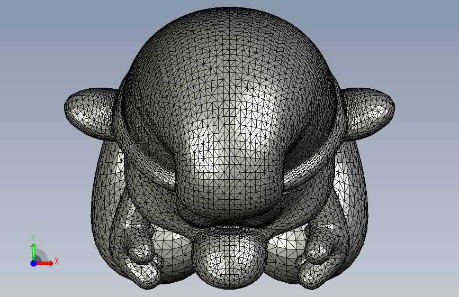Image resolution: width=459 pixels, height=297 pixels.
Task: Pick the round mesh ball between the feet
Action: (x=229, y=258)
